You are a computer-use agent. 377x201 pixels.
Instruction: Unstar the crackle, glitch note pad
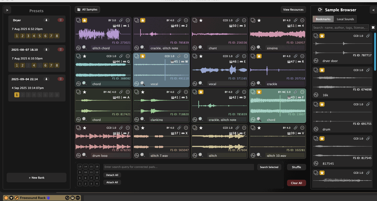142,20
